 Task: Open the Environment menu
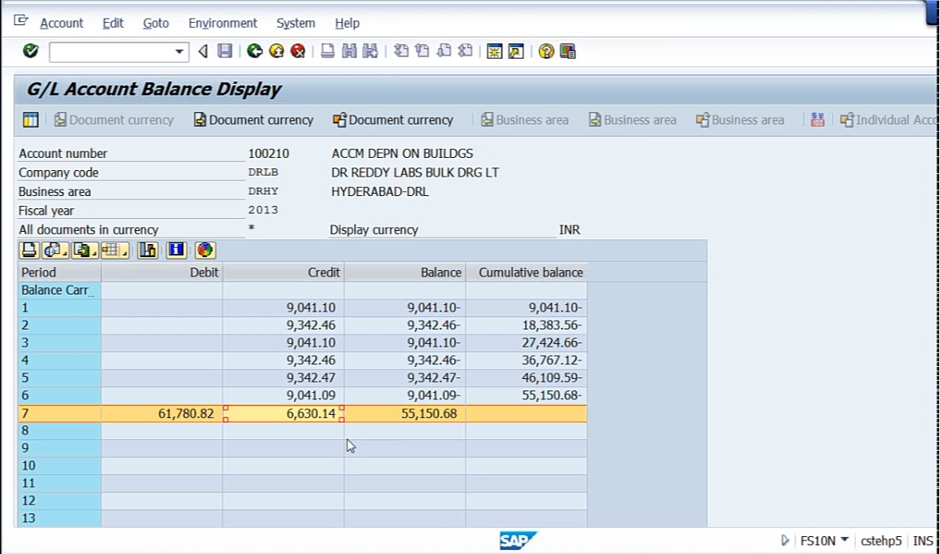[x=223, y=24]
